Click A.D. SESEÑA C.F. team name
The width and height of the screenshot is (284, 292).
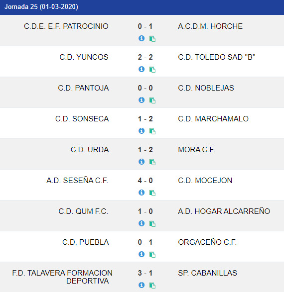click(x=77, y=181)
